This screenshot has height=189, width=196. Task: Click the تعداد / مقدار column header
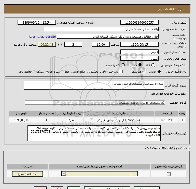coord(46,113)
